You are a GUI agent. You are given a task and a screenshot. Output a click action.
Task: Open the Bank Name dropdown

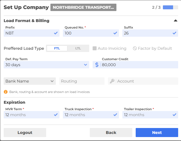(x=30, y=81)
